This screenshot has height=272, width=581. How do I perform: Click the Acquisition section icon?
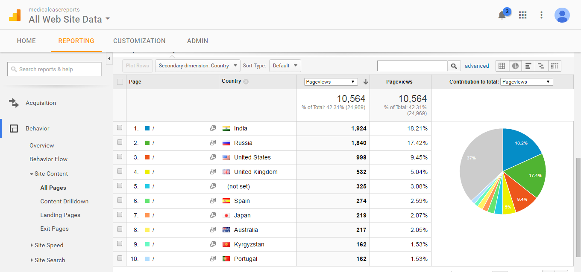pos(14,103)
